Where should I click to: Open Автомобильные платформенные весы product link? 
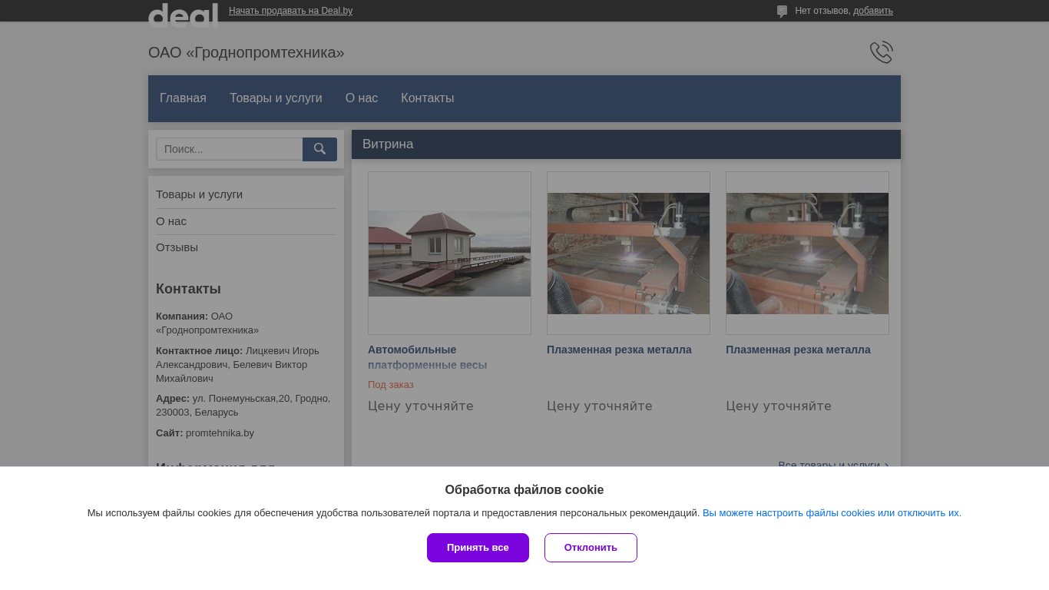428,357
